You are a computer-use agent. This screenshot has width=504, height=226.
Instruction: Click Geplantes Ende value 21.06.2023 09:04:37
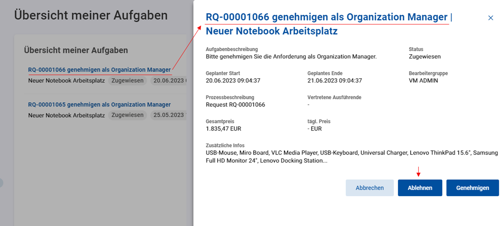point(335,81)
